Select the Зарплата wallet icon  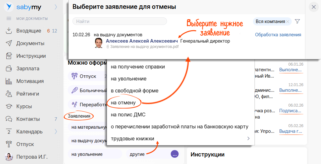tap(9, 68)
